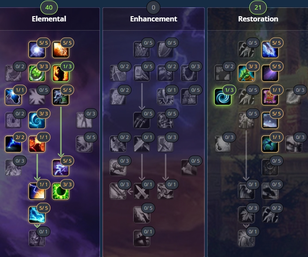Image resolution: width=308 pixels, height=257 pixels.
Task: Select purple lightning talent with 5/5 points
Action: point(60,167)
